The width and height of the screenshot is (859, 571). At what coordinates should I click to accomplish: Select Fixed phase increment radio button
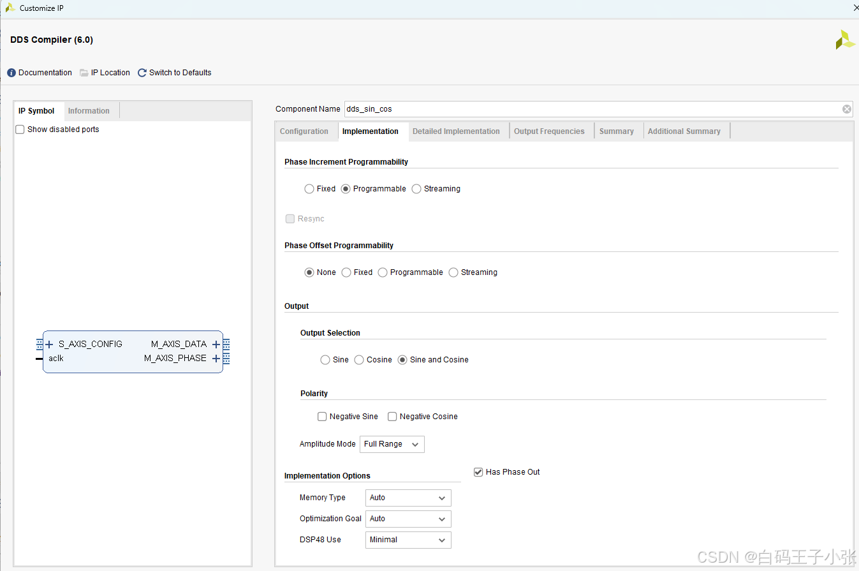pos(309,189)
